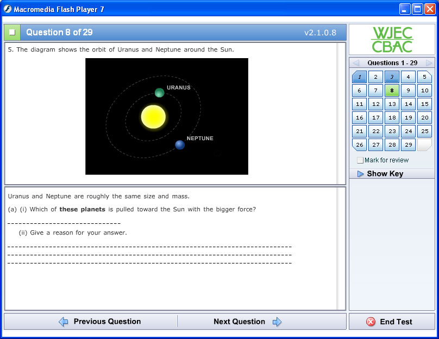This screenshot has height=339, width=439.
Task: Go to question 13 in the grid
Action: pos(392,104)
